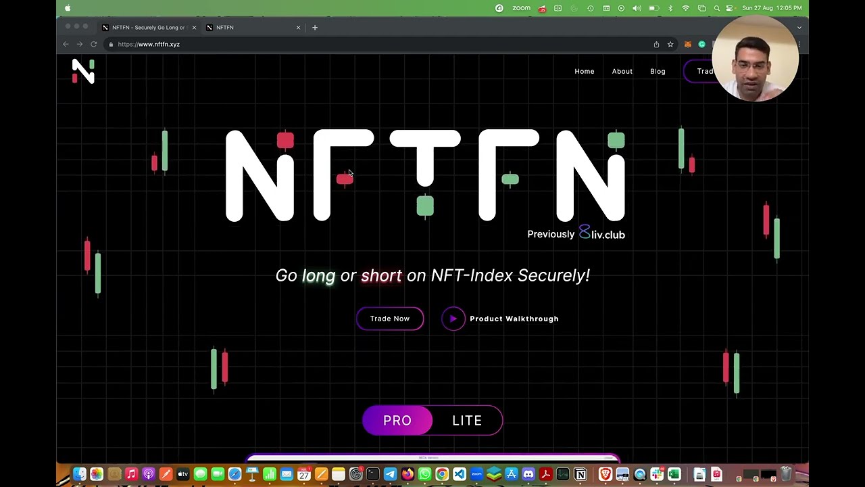This screenshot has height=487, width=865.
Task: Open Discord from the Dock
Action: point(528,474)
